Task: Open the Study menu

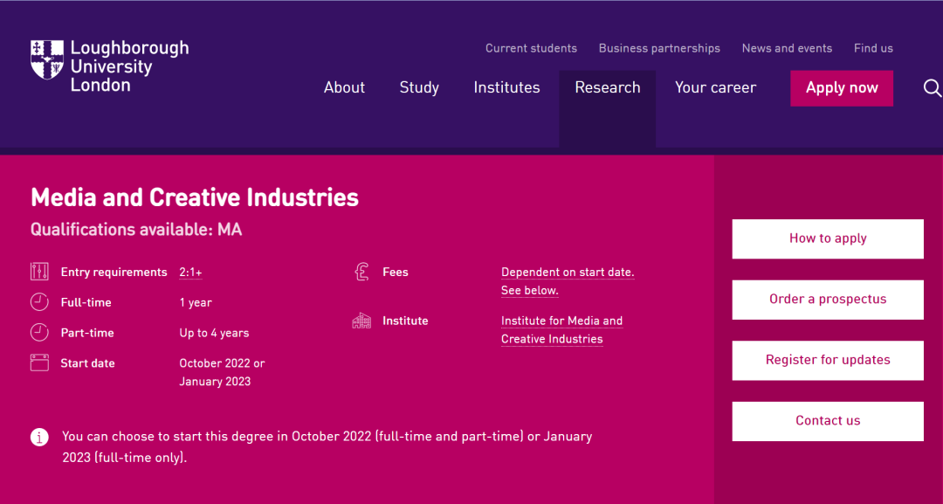Action: click(x=419, y=87)
